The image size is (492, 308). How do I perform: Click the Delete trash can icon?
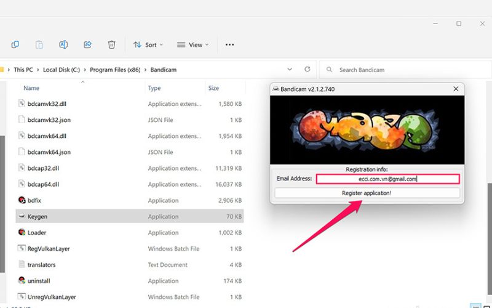click(111, 44)
